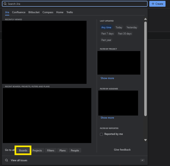Go to all Plans
The image size is (170, 166).
click(x=62, y=151)
